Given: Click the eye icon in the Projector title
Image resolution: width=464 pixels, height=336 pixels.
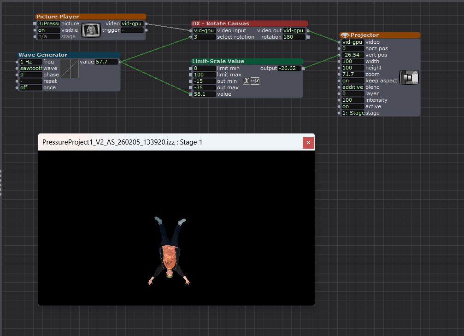Looking at the screenshot, I should (x=345, y=35).
